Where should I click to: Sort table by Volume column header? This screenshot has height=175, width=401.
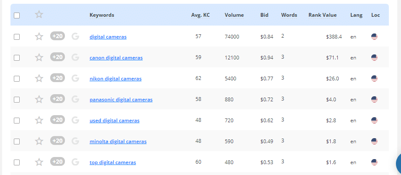(x=234, y=15)
